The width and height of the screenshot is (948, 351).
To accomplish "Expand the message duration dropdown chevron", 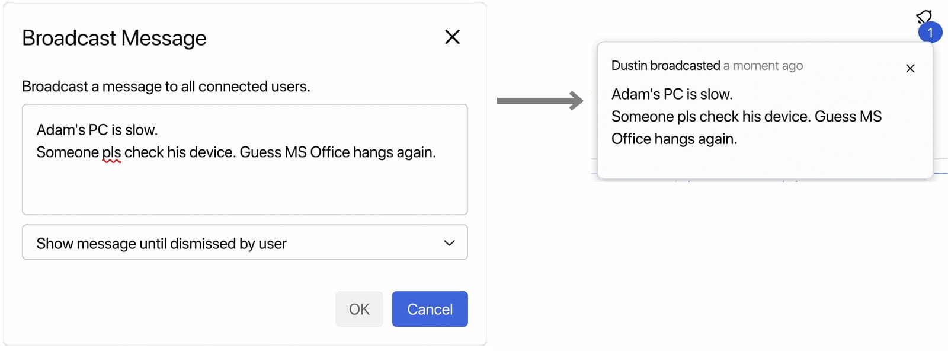I will point(449,243).
